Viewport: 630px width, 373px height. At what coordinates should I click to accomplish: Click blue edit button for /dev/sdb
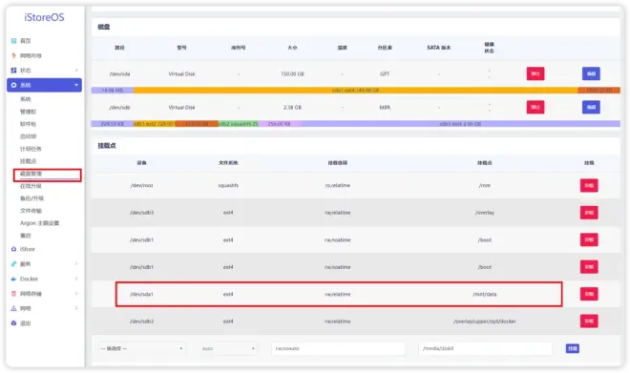pyautogui.click(x=591, y=107)
